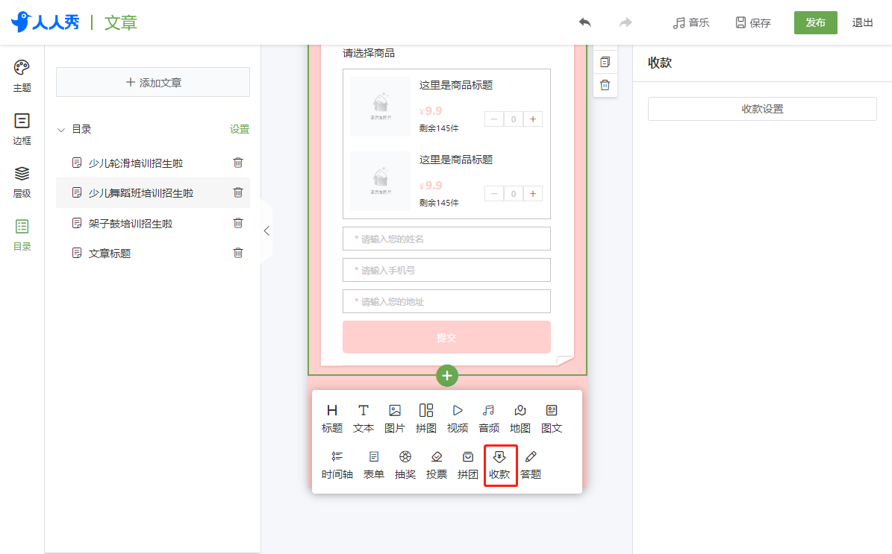The width and height of the screenshot is (892, 554).
Task: Insert a 抽奖 lottery component
Action: coord(405,465)
